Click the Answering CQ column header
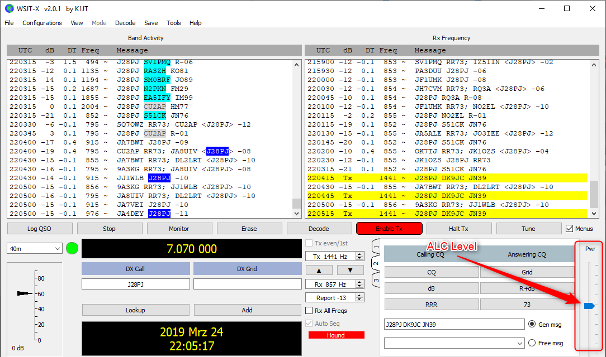 tap(527, 254)
